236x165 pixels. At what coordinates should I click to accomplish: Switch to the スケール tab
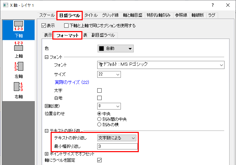click(x=47, y=15)
